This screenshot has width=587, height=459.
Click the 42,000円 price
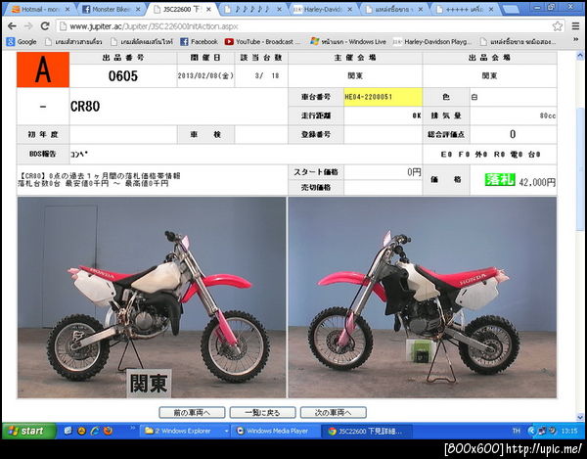click(x=537, y=182)
